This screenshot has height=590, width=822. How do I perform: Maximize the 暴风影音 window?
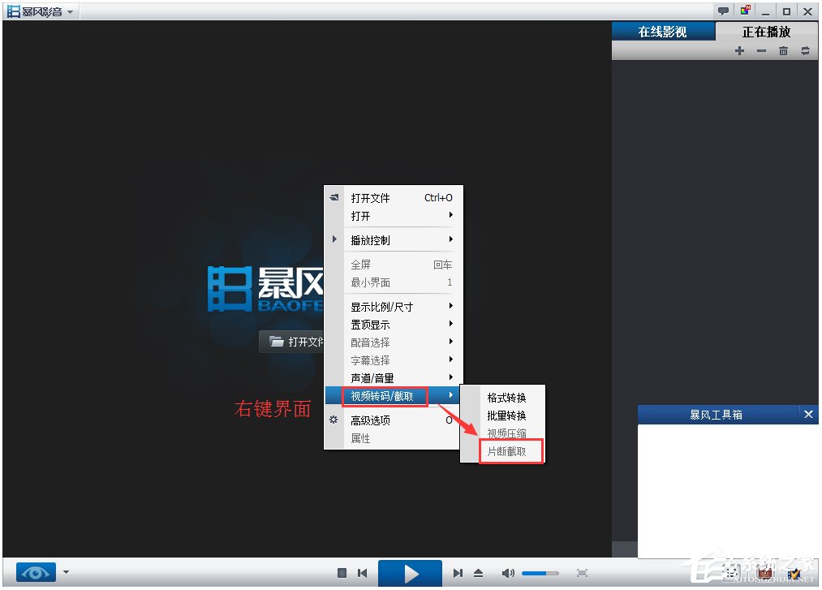(x=786, y=11)
